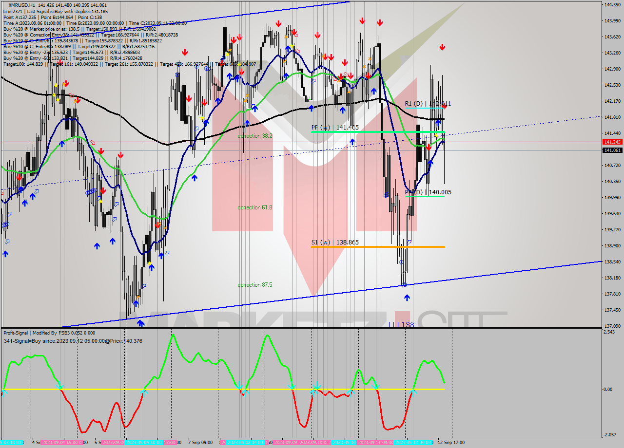Click the R1 (D) 142.011 pivot label
Image resolution: width=624 pixels, height=448 pixels.
pos(428,104)
